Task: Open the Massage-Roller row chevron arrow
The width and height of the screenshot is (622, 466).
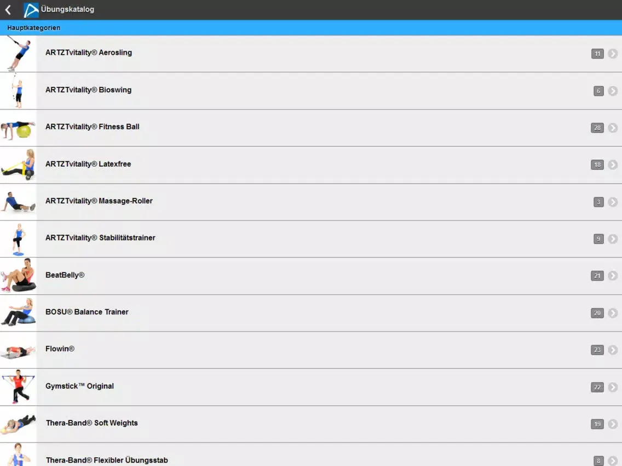Action: pyautogui.click(x=613, y=202)
